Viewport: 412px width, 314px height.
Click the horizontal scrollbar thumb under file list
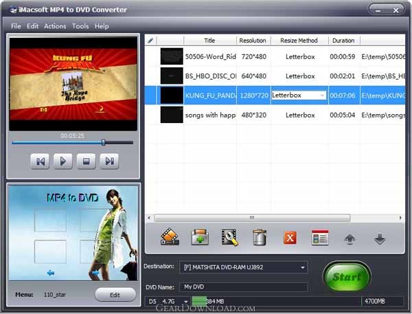point(252,218)
